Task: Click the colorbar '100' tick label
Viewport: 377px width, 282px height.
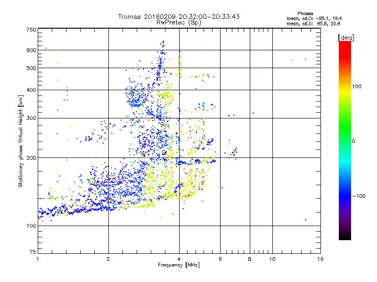Action: coord(357,86)
